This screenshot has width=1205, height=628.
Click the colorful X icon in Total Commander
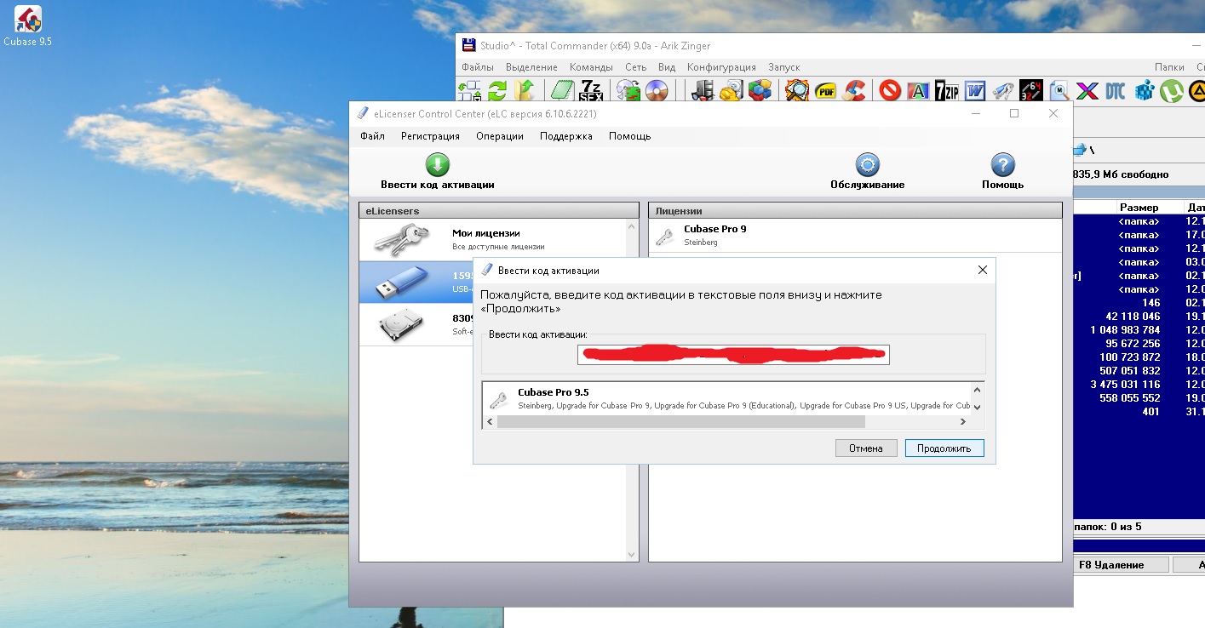(1087, 89)
